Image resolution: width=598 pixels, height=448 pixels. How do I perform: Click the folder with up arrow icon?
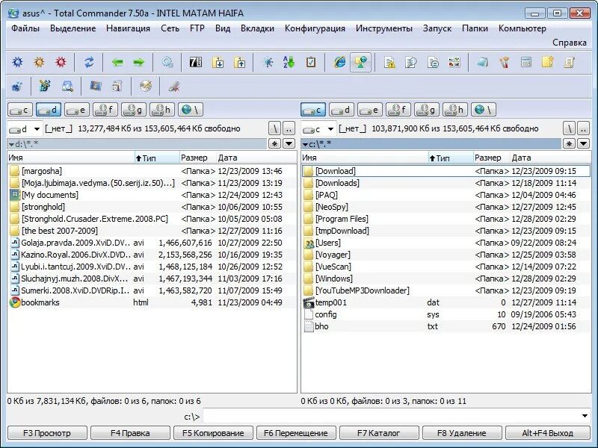pyautogui.click(x=240, y=62)
